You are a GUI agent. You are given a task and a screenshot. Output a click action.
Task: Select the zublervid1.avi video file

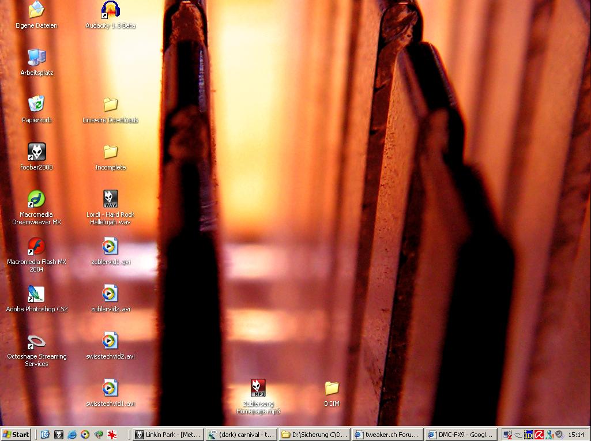(x=110, y=247)
